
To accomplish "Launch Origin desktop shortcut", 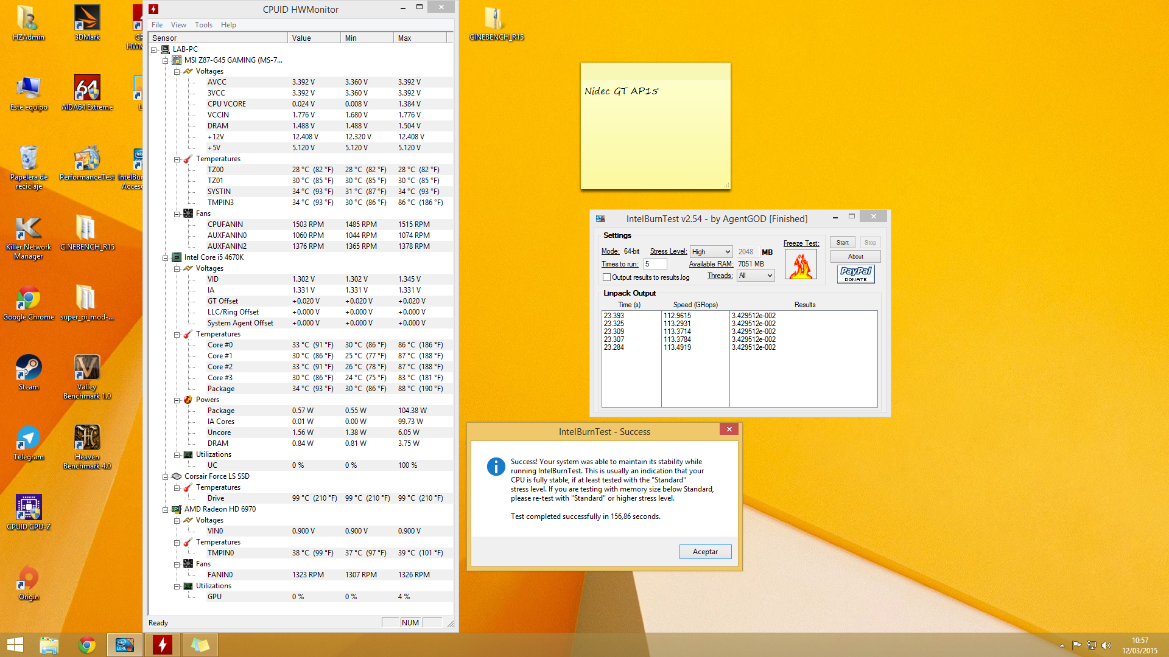I will click(x=29, y=583).
